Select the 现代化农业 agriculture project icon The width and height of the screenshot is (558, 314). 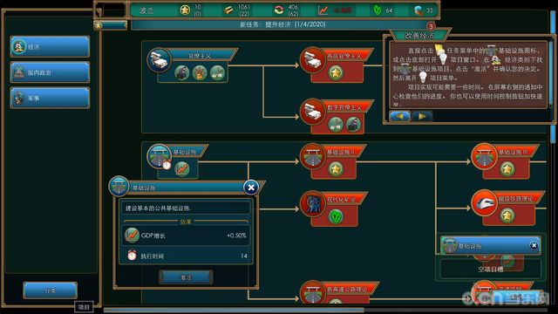(312, 203)
